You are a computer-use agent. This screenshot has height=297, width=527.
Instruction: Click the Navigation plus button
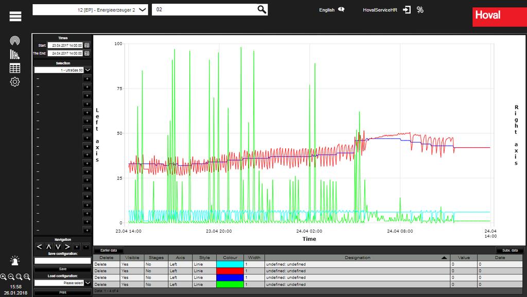(77, 247)
